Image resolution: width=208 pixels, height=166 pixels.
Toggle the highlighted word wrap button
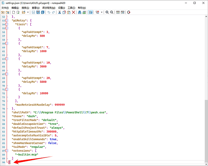coord(90,12)
